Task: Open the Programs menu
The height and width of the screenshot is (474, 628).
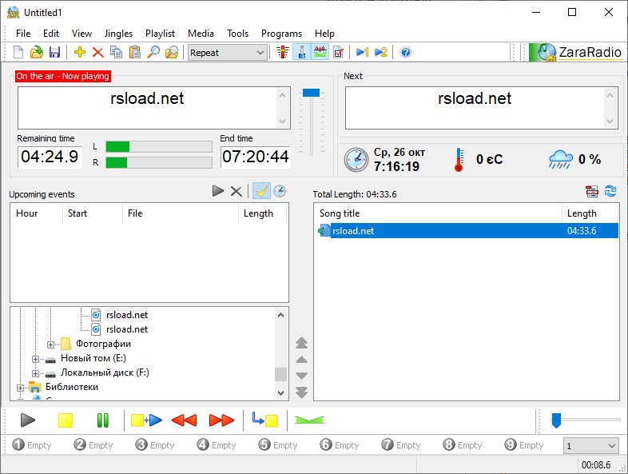Action: tap(281, 34)
